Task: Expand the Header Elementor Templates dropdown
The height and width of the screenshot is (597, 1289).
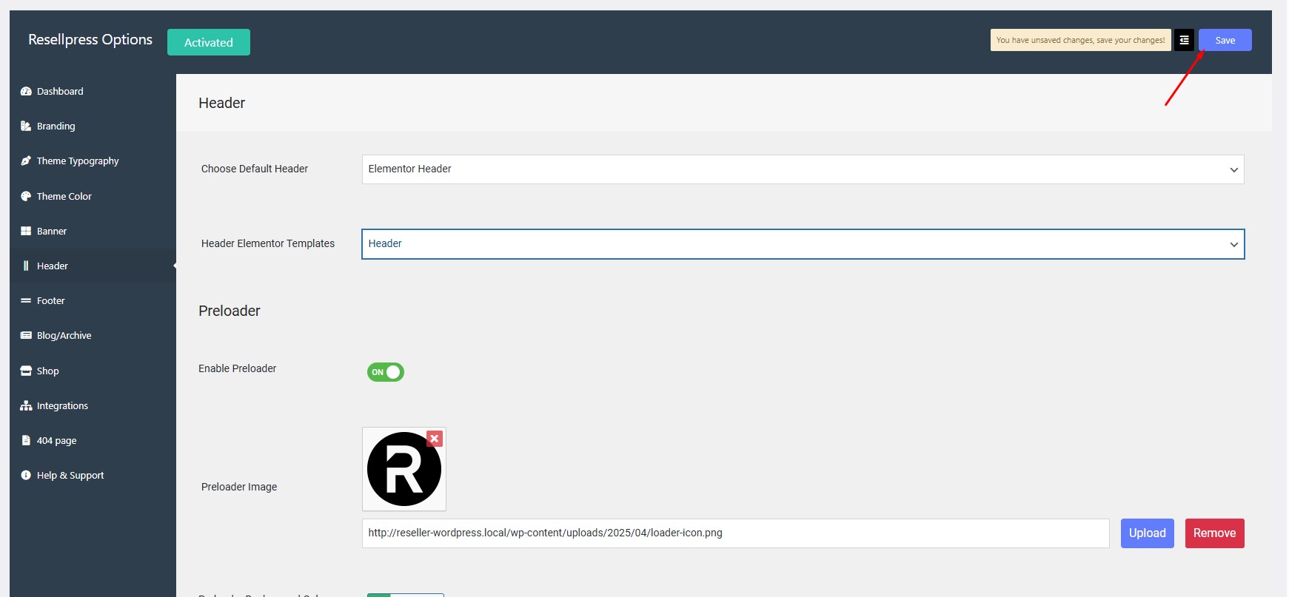Action: (803, 244)
